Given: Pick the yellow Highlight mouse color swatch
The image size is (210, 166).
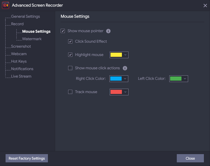Looking at the screenshot, I should coord(116,55).
